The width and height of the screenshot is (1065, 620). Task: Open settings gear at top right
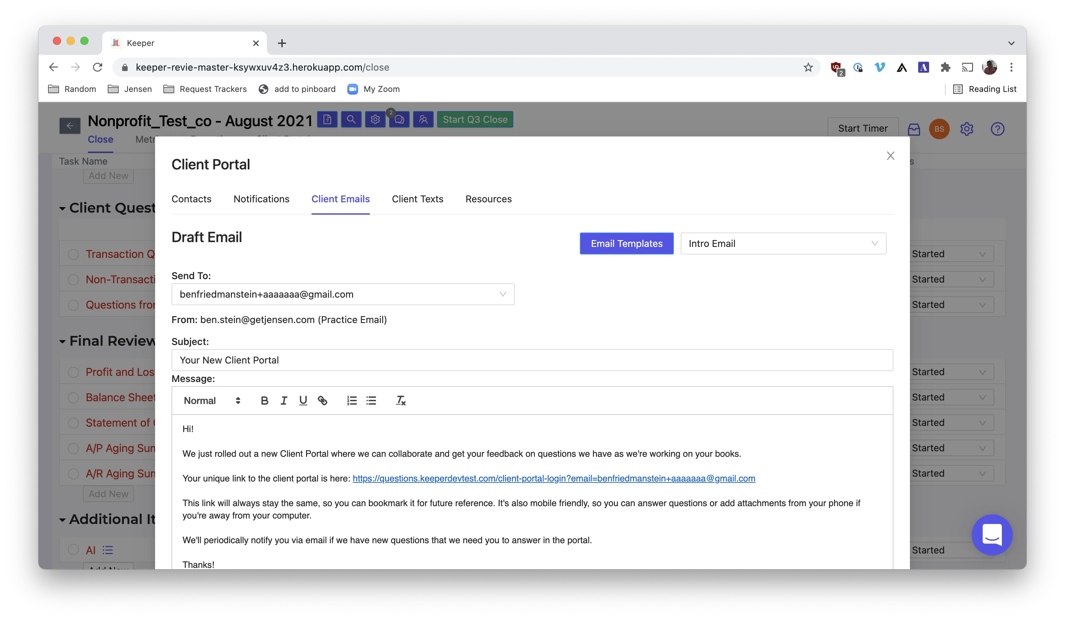967,129
